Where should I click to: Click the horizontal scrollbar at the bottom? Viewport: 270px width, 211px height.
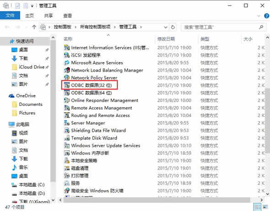pyautogui.click(x=157, y=200)
